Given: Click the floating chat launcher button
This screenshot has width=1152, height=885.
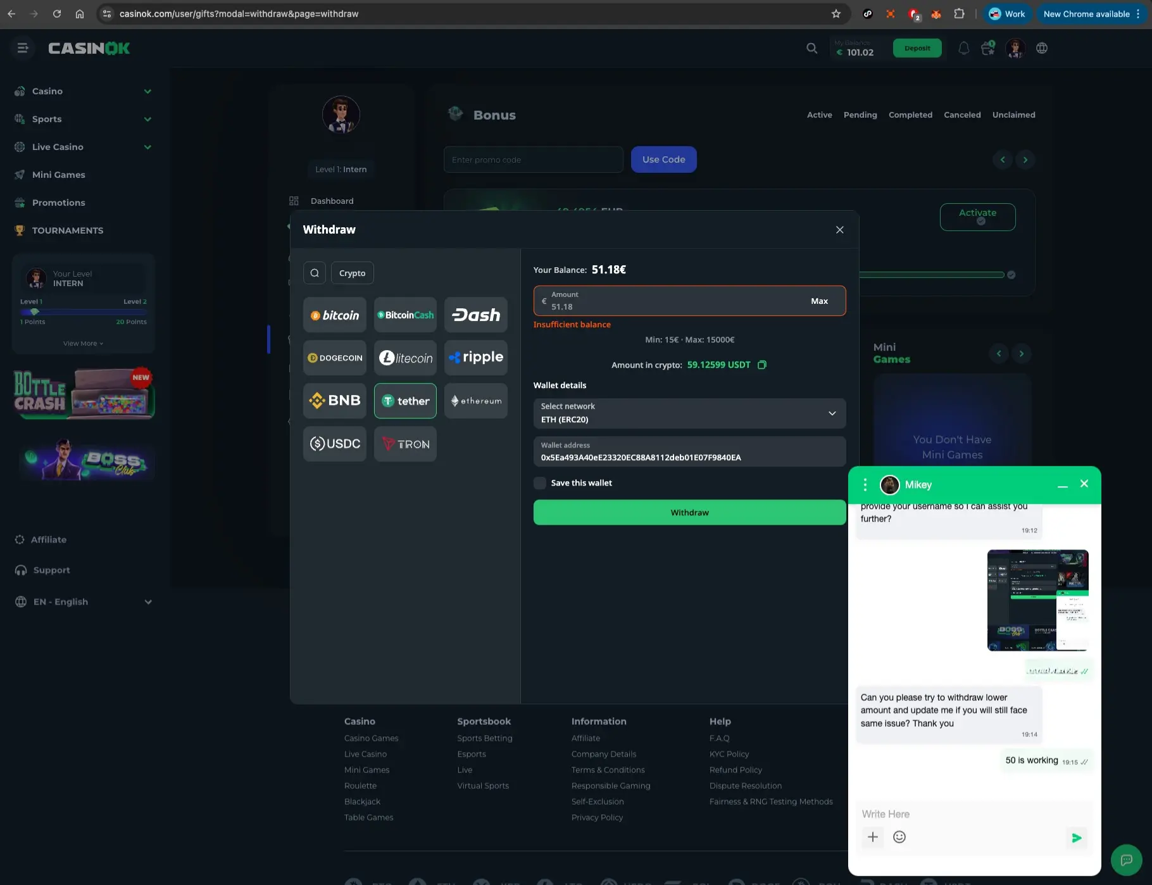Looking at the screenshot, I should [x=1126, y=860].
